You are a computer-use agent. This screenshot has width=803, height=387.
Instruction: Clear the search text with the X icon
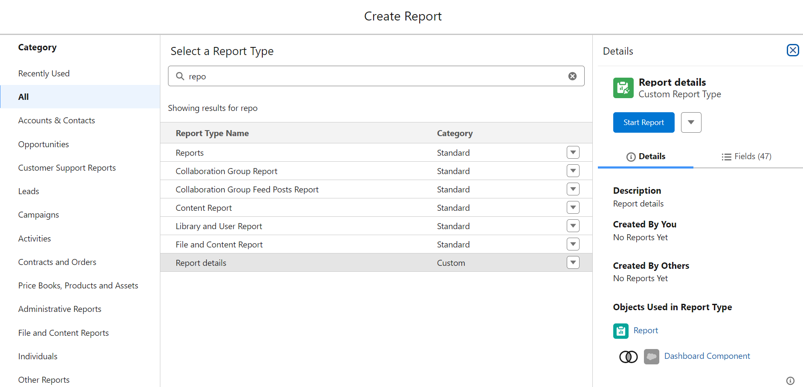(x=572, y=76)
